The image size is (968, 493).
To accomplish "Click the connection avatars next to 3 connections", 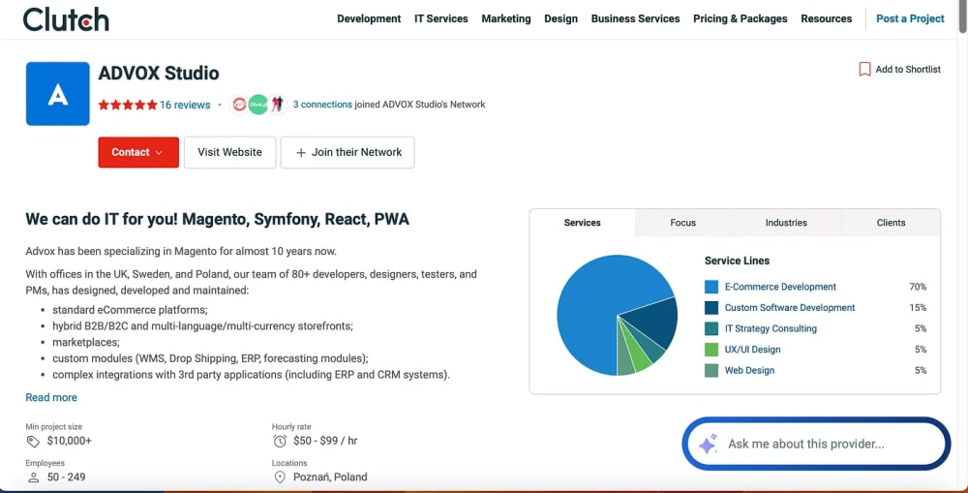I will point(258,105).
